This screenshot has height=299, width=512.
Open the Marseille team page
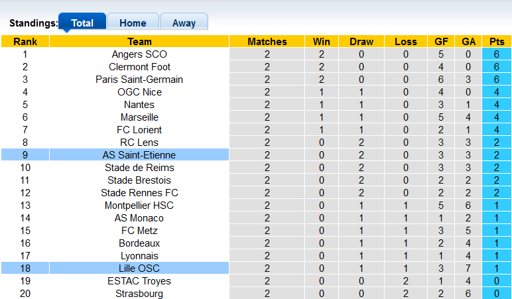(139, 117)
